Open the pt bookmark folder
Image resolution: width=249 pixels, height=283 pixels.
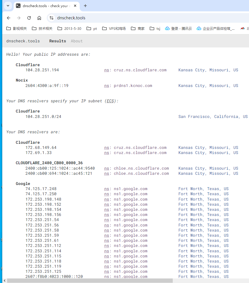92,28
